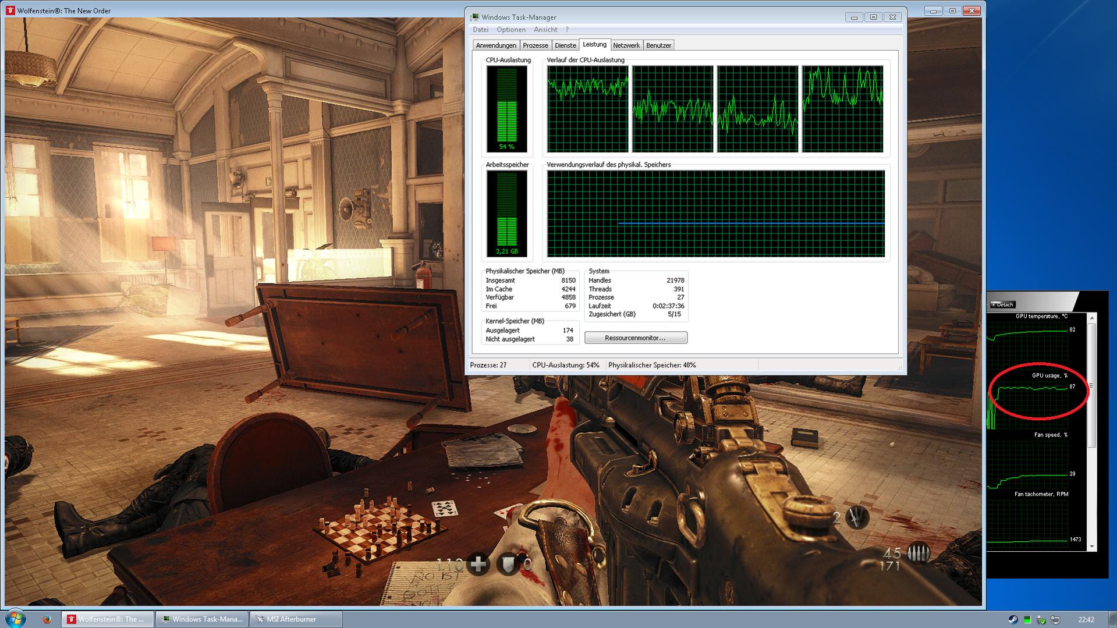1117x628 pixels.
Task: Open the Windows Start menu orb
Action: (x=15, y=619)
